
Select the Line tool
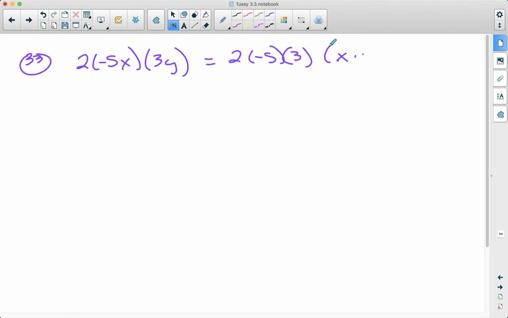coord(194,25)
